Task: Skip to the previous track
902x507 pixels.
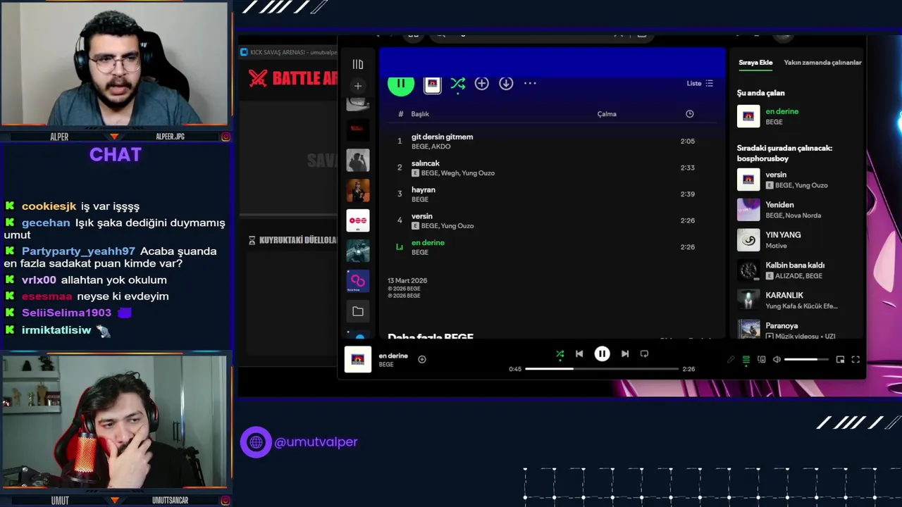Action: tap(579, 354)
